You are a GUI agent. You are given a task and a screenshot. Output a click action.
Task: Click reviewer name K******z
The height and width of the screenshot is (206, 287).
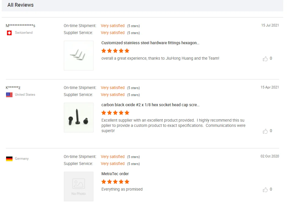[x=13, y=88]
